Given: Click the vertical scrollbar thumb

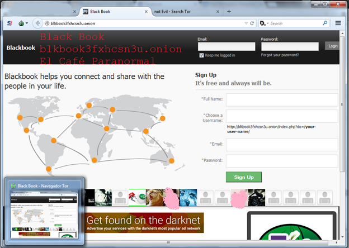Looking at the screenshot, I should click(x=342, y=104).
